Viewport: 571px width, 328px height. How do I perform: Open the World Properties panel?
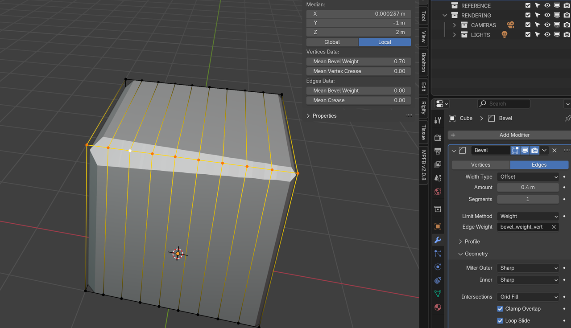pos(438,192)
